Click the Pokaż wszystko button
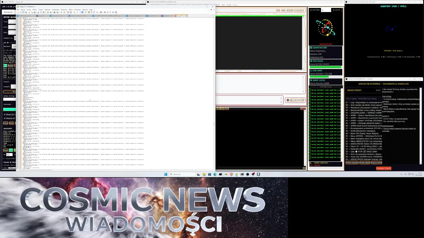Image resolution: width=424 pixels, height=238 pixels. (352, 163)
